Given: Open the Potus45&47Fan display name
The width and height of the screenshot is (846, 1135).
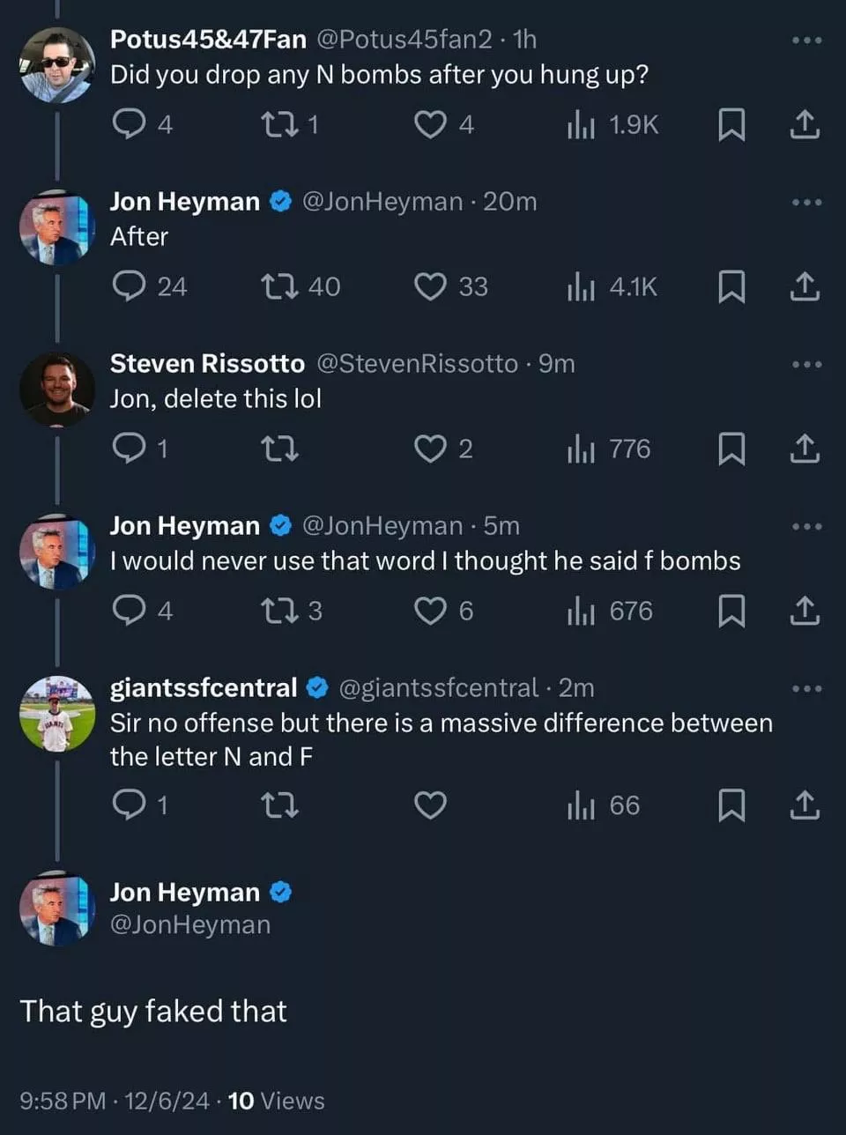Looking at the screenshot, I should pos(208,39).
